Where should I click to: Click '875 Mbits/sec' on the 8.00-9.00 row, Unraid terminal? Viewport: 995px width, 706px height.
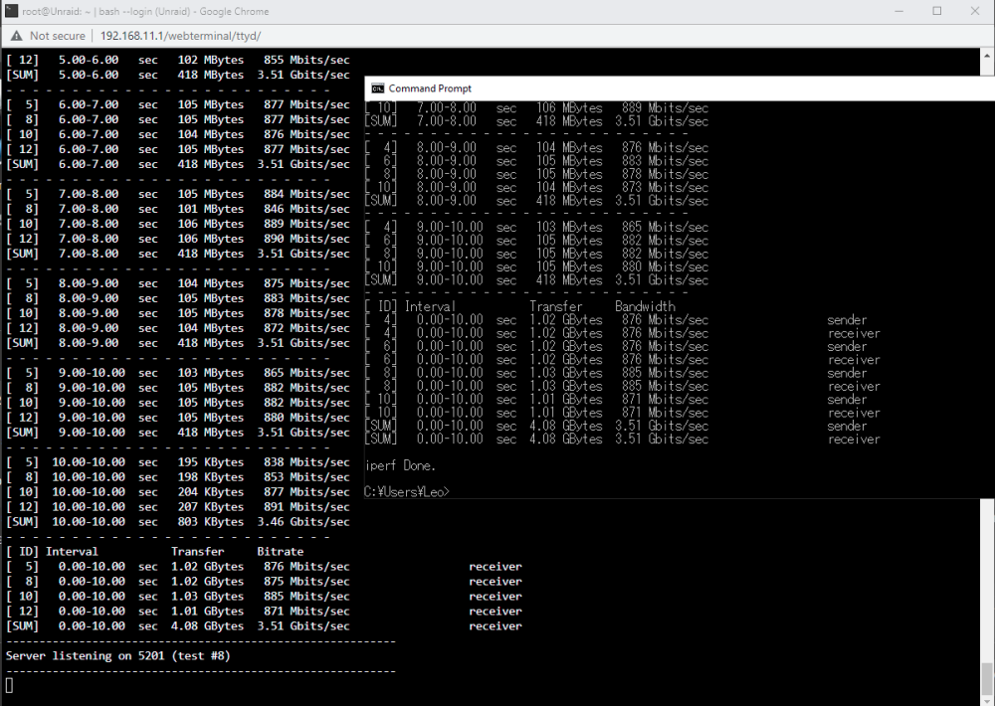coord(306,283)
